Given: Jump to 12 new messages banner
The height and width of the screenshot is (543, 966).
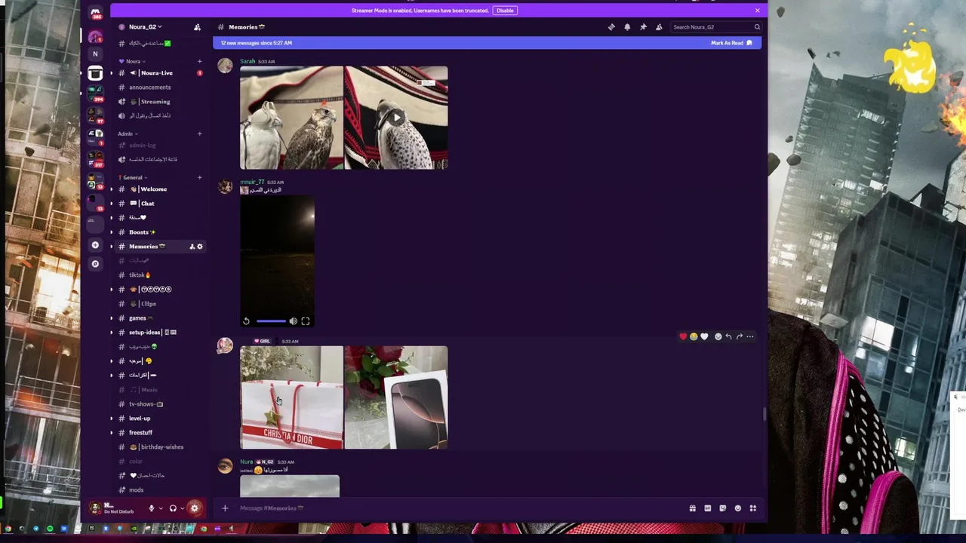Looking at the screenshot, I should [x=487, y=43].
